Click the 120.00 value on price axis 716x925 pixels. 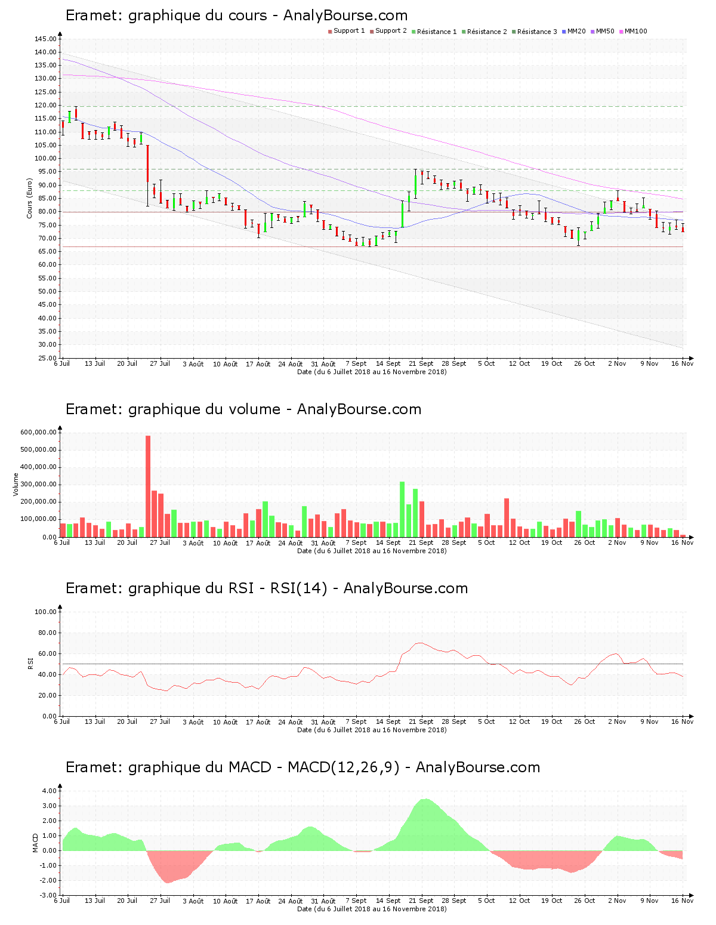[45, 105]
